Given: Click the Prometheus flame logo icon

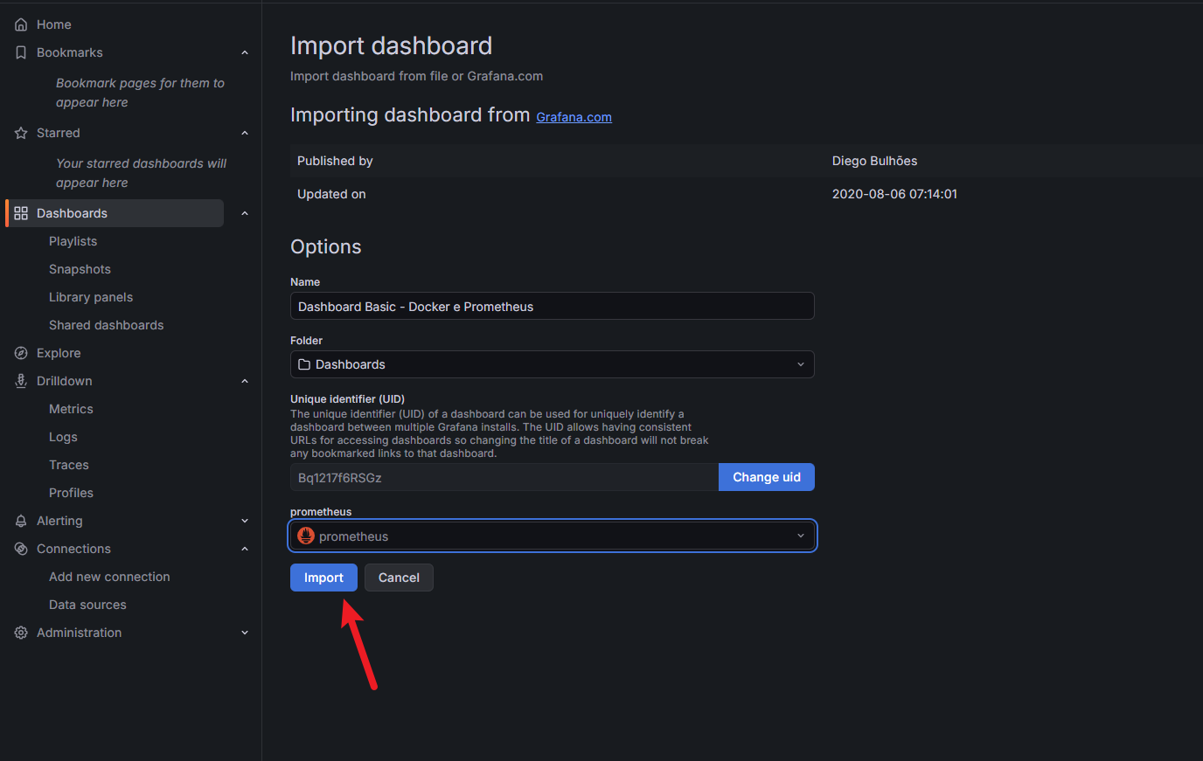Looking at the screenshot, I should (306, 536).
